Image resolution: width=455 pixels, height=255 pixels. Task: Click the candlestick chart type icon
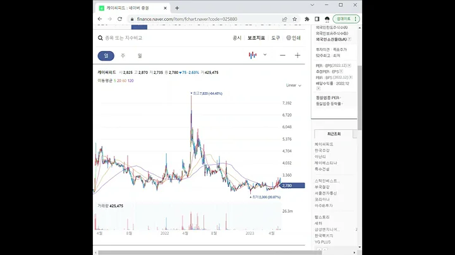point(252,55)
